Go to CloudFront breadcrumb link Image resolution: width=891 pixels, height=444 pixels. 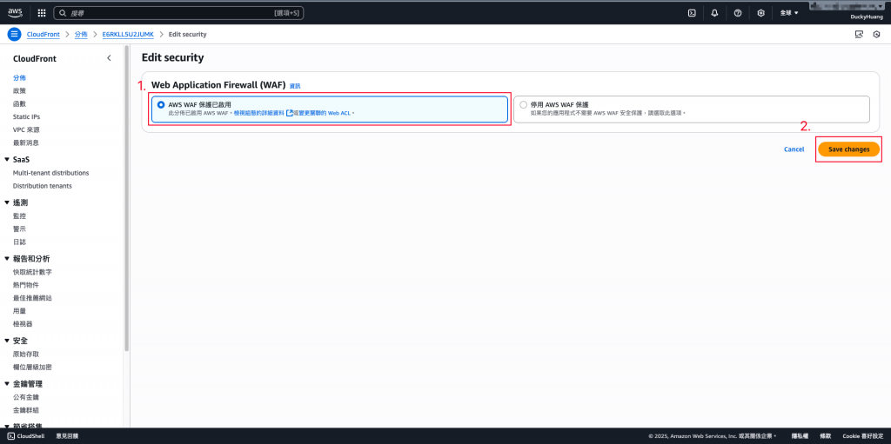point(44,34)
